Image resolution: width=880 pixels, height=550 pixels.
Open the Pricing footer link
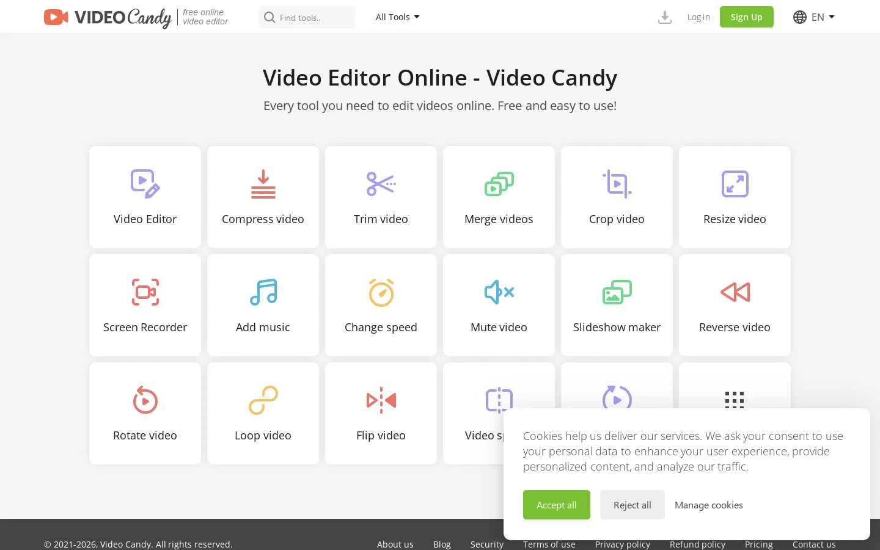pos(759,544)
